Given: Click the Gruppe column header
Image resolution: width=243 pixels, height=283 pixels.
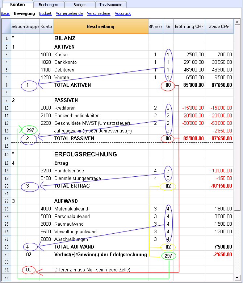Looking at the screenshot, I should [x=32, y=26].
